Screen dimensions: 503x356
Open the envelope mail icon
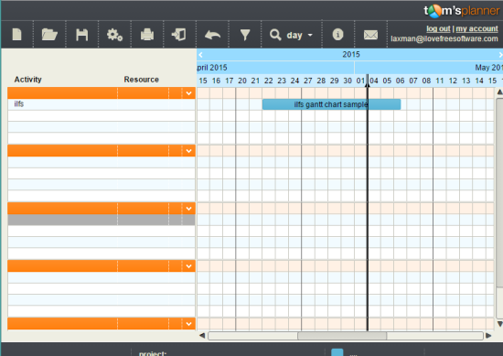(x=370, y=35)
